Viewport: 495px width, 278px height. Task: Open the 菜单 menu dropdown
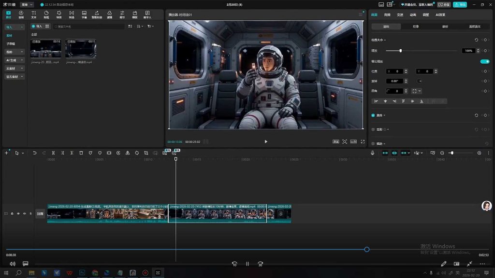(x=27, y=4)
